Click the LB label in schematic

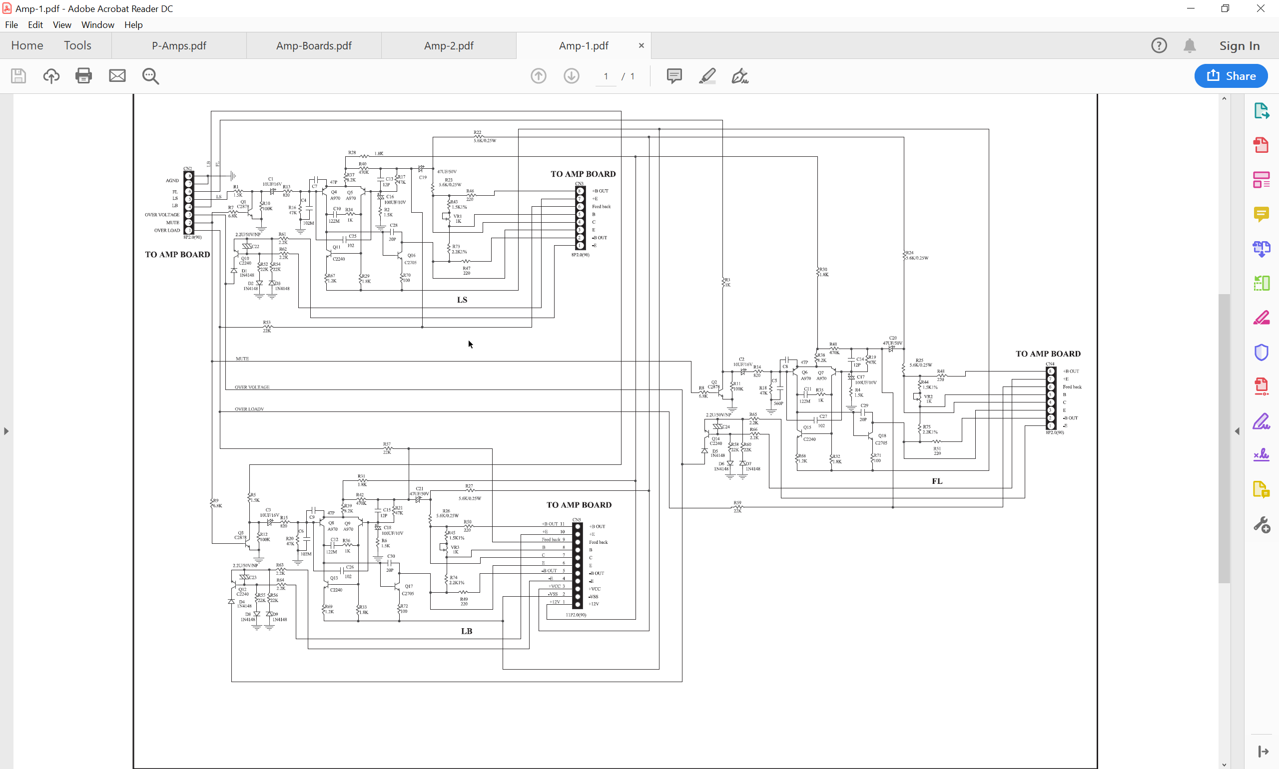coord(467,631)
